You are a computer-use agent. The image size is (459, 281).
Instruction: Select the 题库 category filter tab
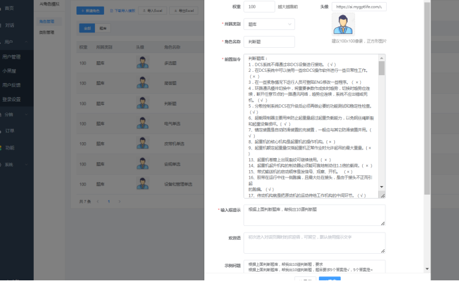pos(103,28)
